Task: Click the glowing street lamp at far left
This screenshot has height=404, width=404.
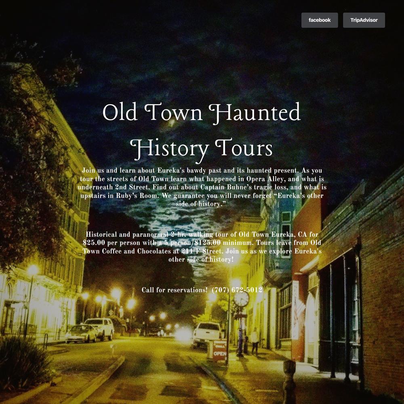Action: click(32, 270)
